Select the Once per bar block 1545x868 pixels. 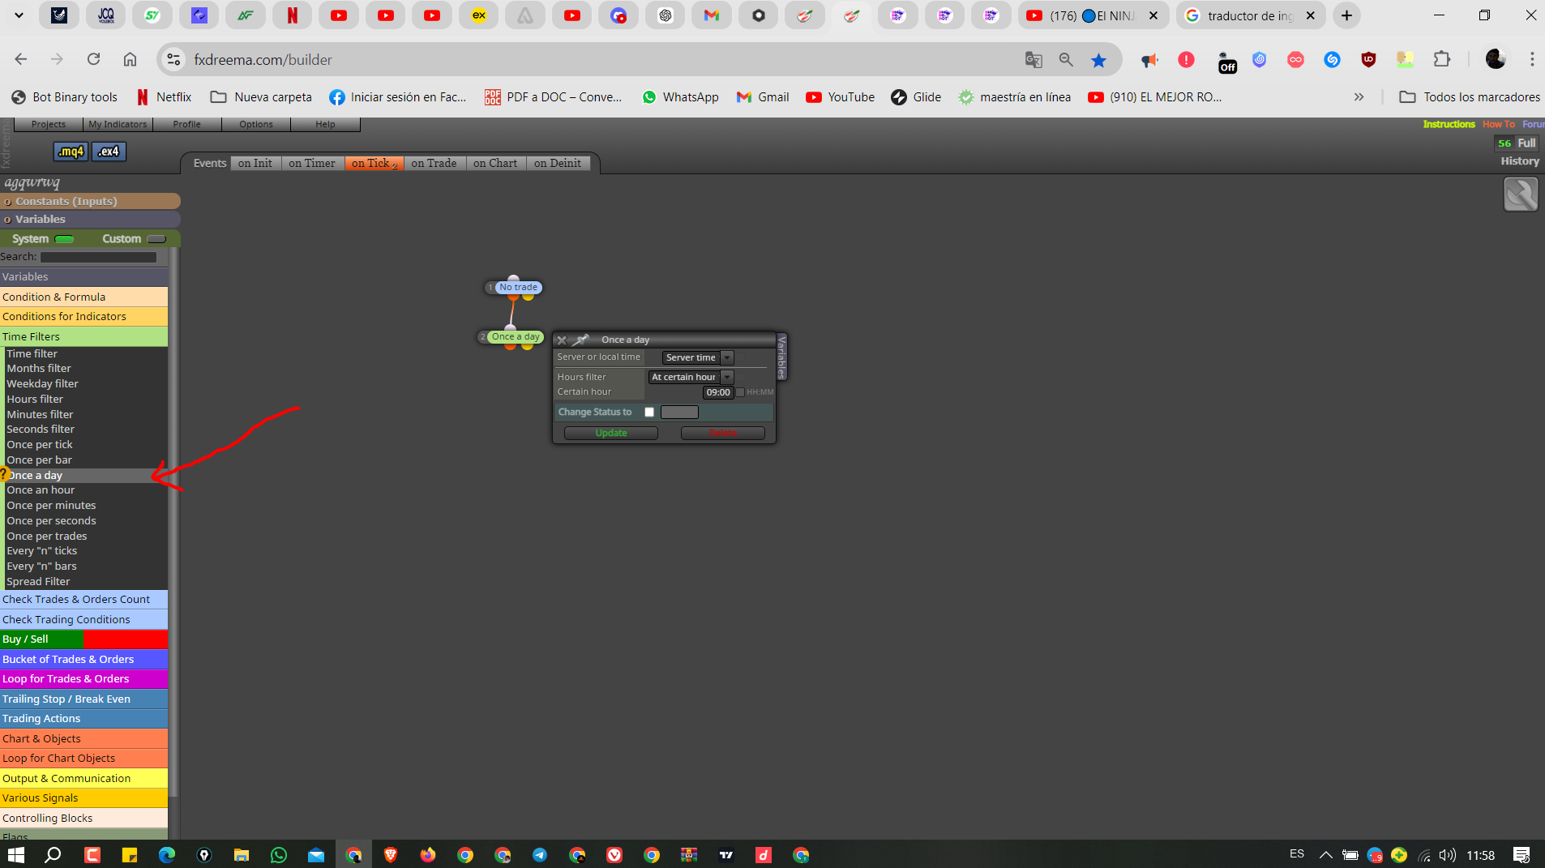point(39,460)
